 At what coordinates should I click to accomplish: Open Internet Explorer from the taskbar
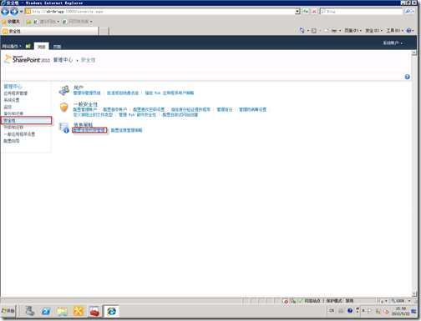point(112,311)
